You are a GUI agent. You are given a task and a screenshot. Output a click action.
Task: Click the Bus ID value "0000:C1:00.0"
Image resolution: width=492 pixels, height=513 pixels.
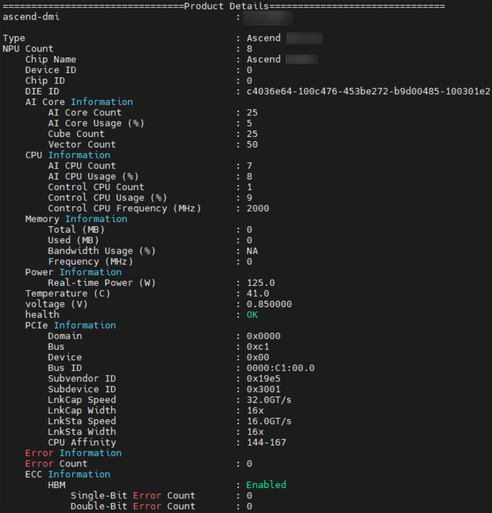(x=280, y=368)
